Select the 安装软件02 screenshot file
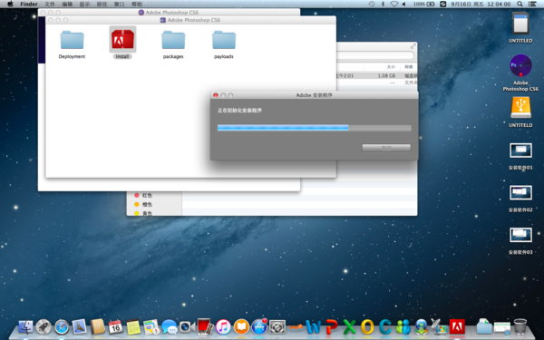Screen dimensions: 544x340 (520, 193)
